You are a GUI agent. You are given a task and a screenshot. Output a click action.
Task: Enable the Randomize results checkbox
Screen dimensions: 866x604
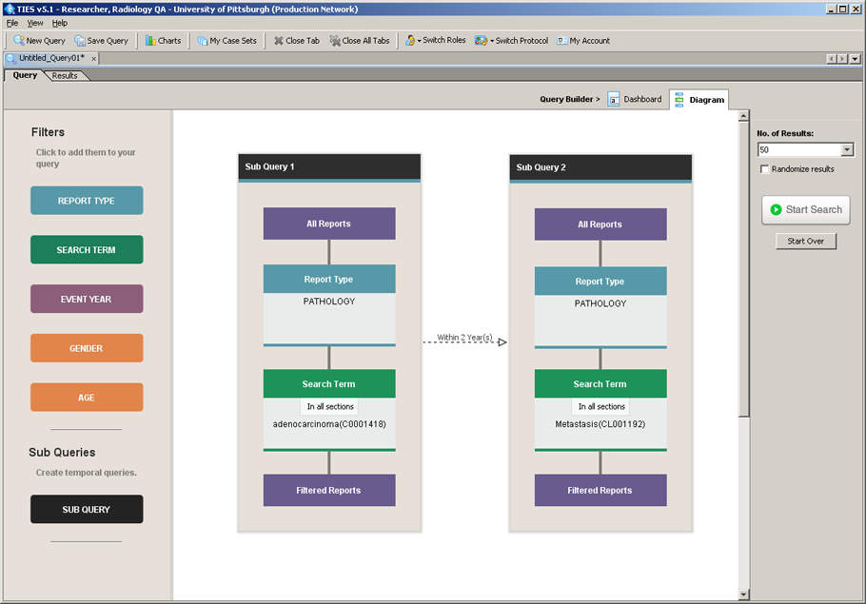click(x=765, y=169)
